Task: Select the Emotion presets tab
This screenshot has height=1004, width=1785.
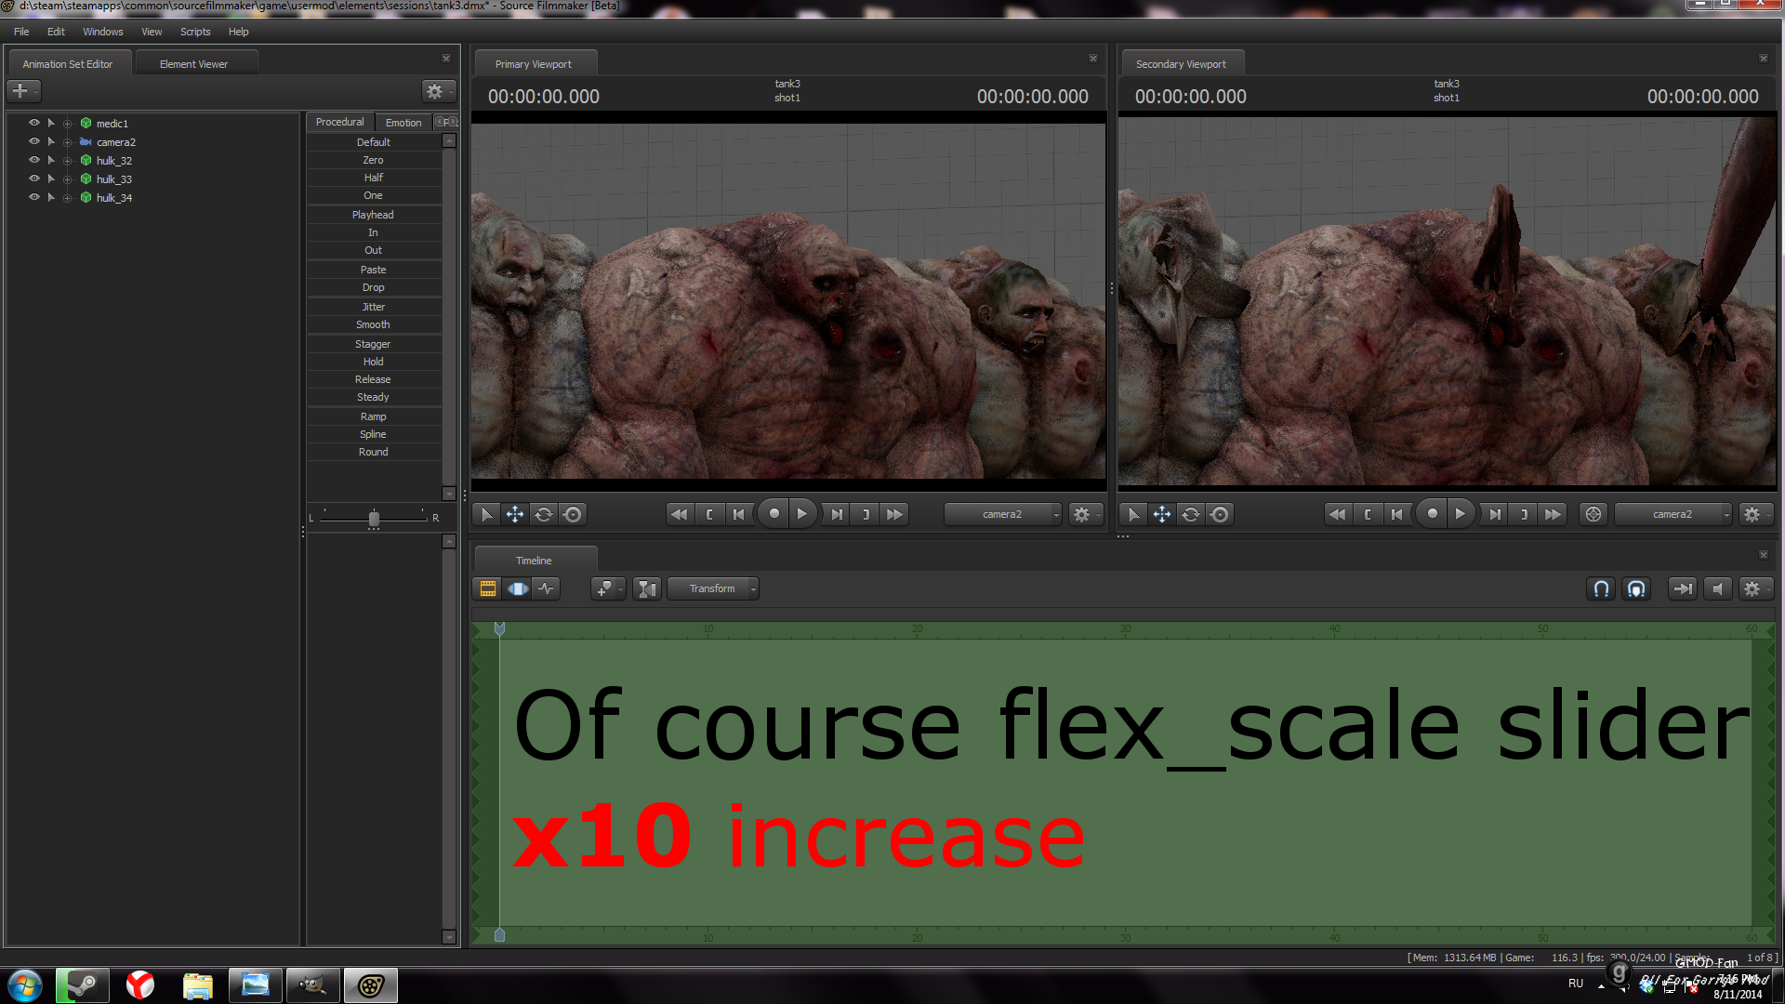Action: [403, 123]
